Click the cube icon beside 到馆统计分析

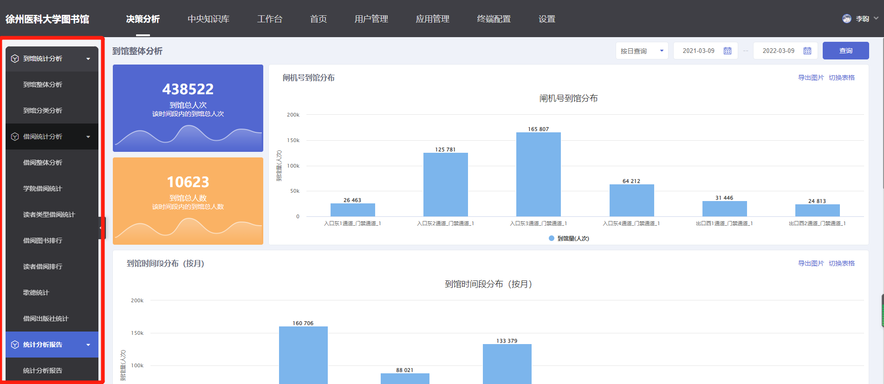[15, 59]
